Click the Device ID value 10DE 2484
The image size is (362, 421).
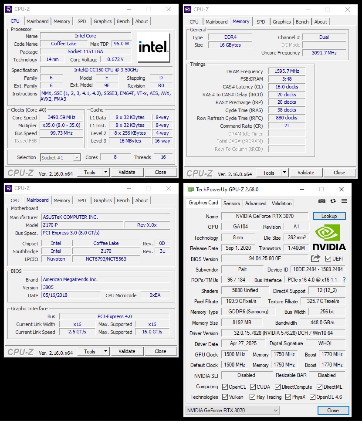pyautogui.click(x=318, y=269)
